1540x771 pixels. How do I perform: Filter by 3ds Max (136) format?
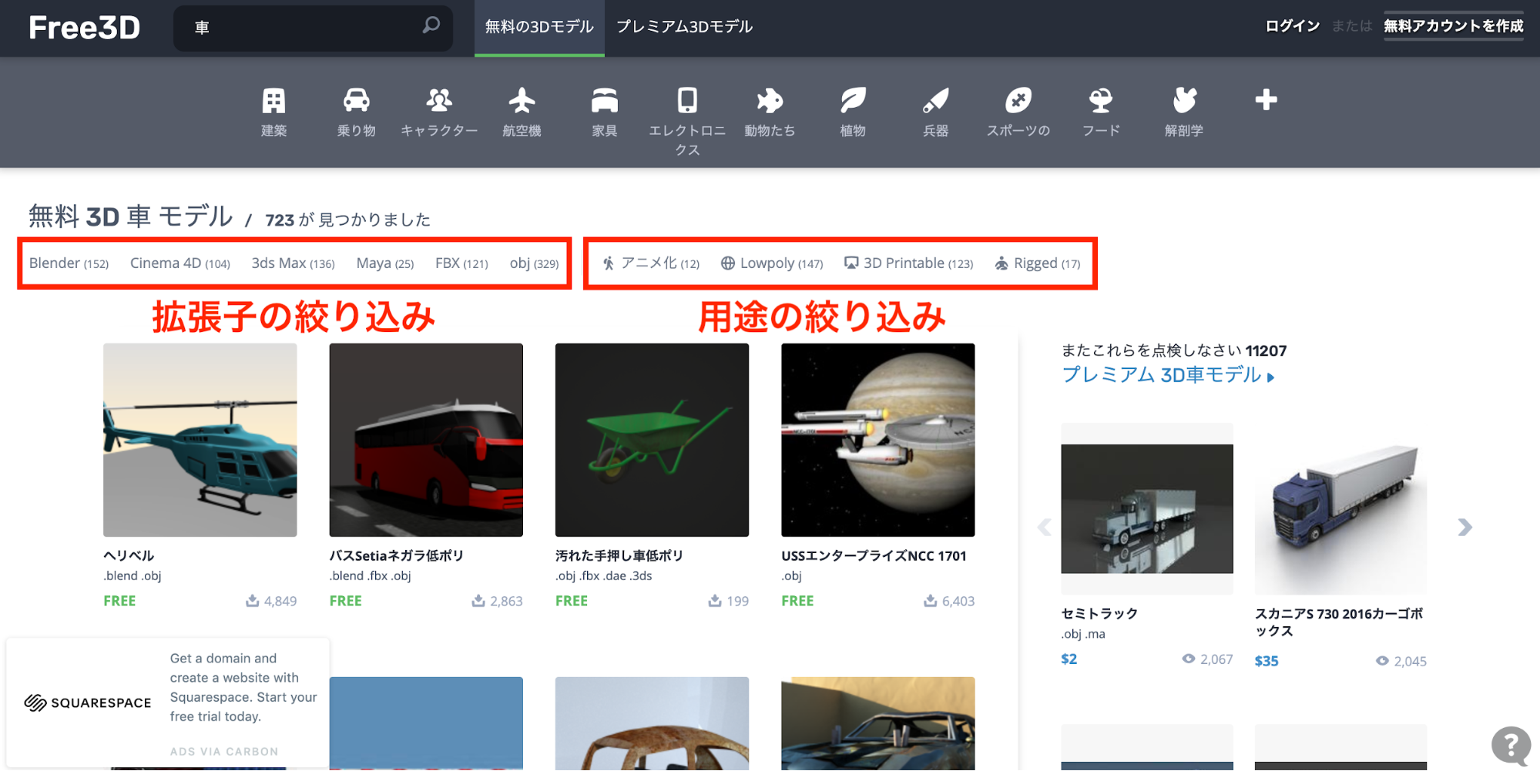[x=293, y=263]
